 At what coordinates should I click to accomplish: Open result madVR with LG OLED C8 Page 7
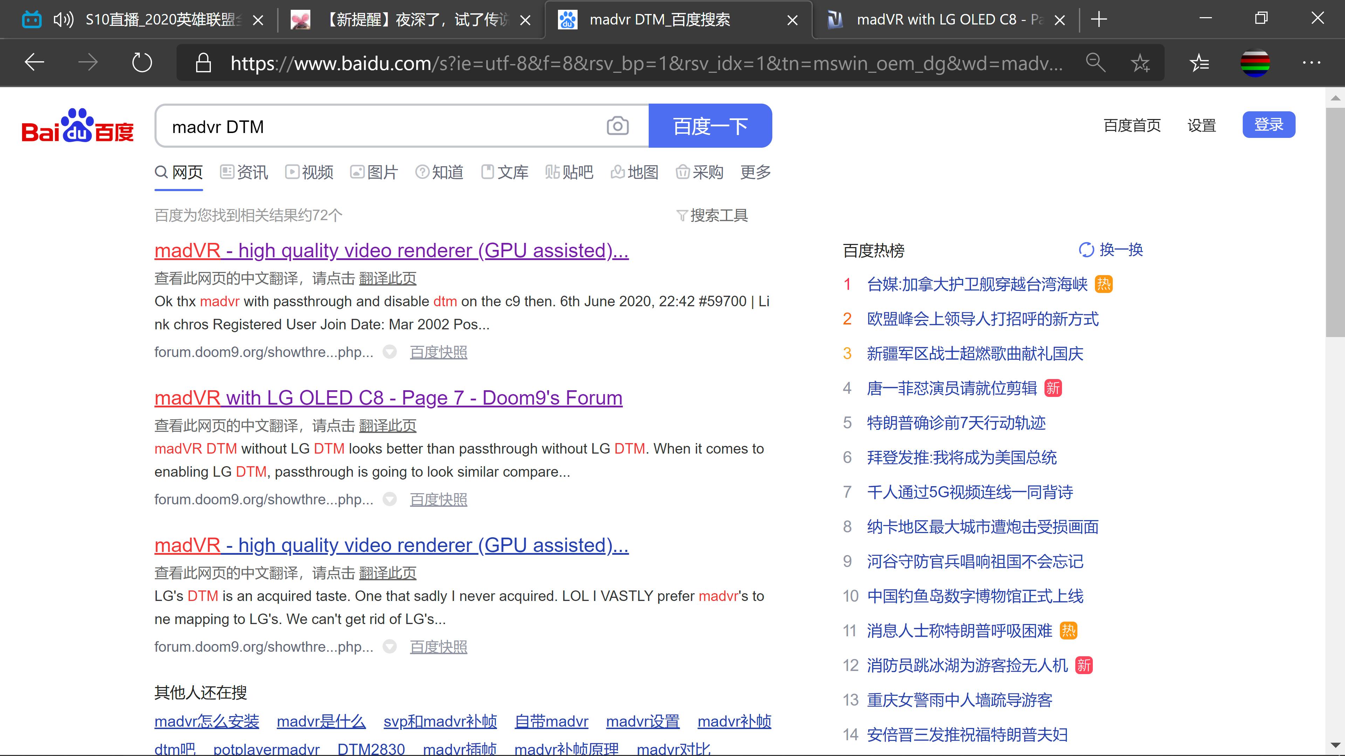(388, 398)
